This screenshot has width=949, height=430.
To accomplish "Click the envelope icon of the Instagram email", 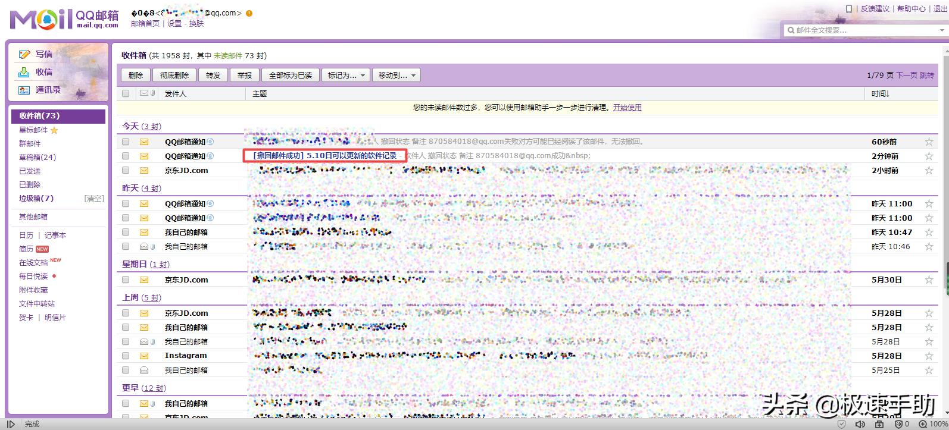I will click(x=144, y=356).
